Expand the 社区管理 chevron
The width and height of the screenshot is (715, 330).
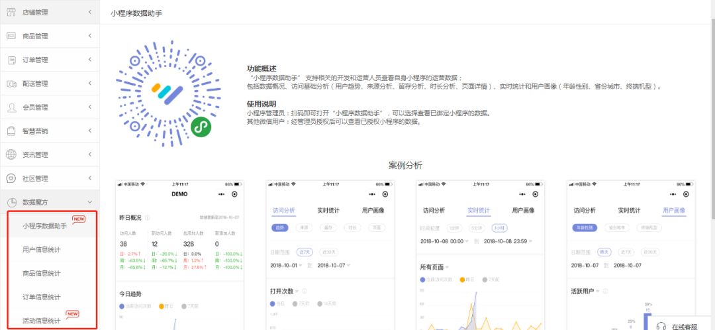(90, 178)
